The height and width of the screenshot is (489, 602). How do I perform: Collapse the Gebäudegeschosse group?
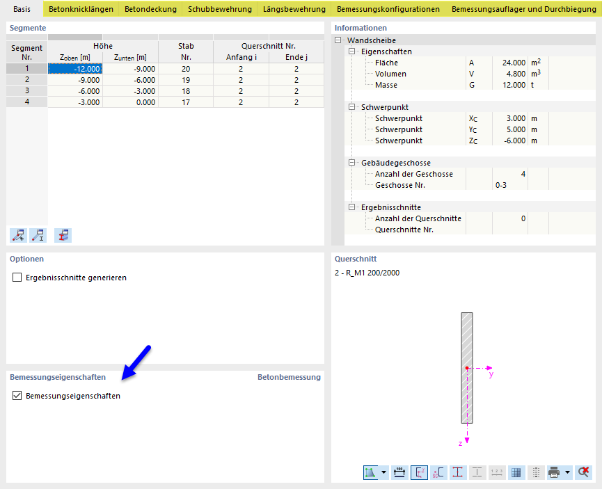[x=351, y=162]
